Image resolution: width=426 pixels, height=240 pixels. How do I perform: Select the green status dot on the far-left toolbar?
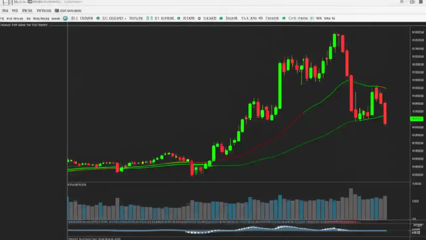[x=65, y=18]
